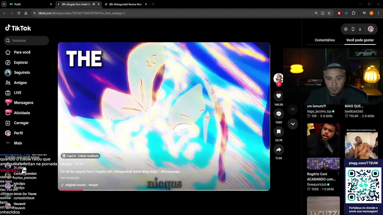Click the Ver tradução link
The height and width of the screenshot is (215, 383).
coord(70,178)
